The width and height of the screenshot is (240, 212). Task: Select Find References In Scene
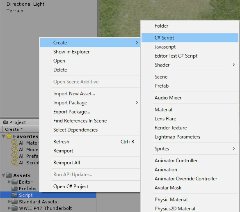[90, 121]
